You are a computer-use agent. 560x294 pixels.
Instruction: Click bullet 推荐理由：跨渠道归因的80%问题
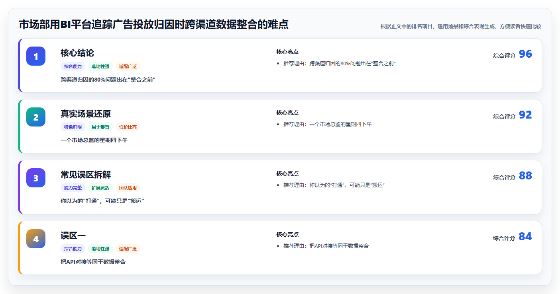[x=340, y=64]
